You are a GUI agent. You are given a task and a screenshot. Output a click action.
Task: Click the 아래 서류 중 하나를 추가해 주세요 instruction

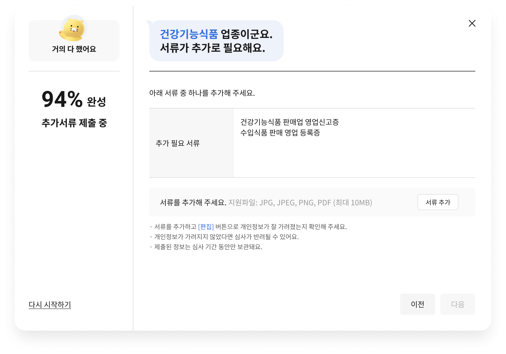(202, 93)
